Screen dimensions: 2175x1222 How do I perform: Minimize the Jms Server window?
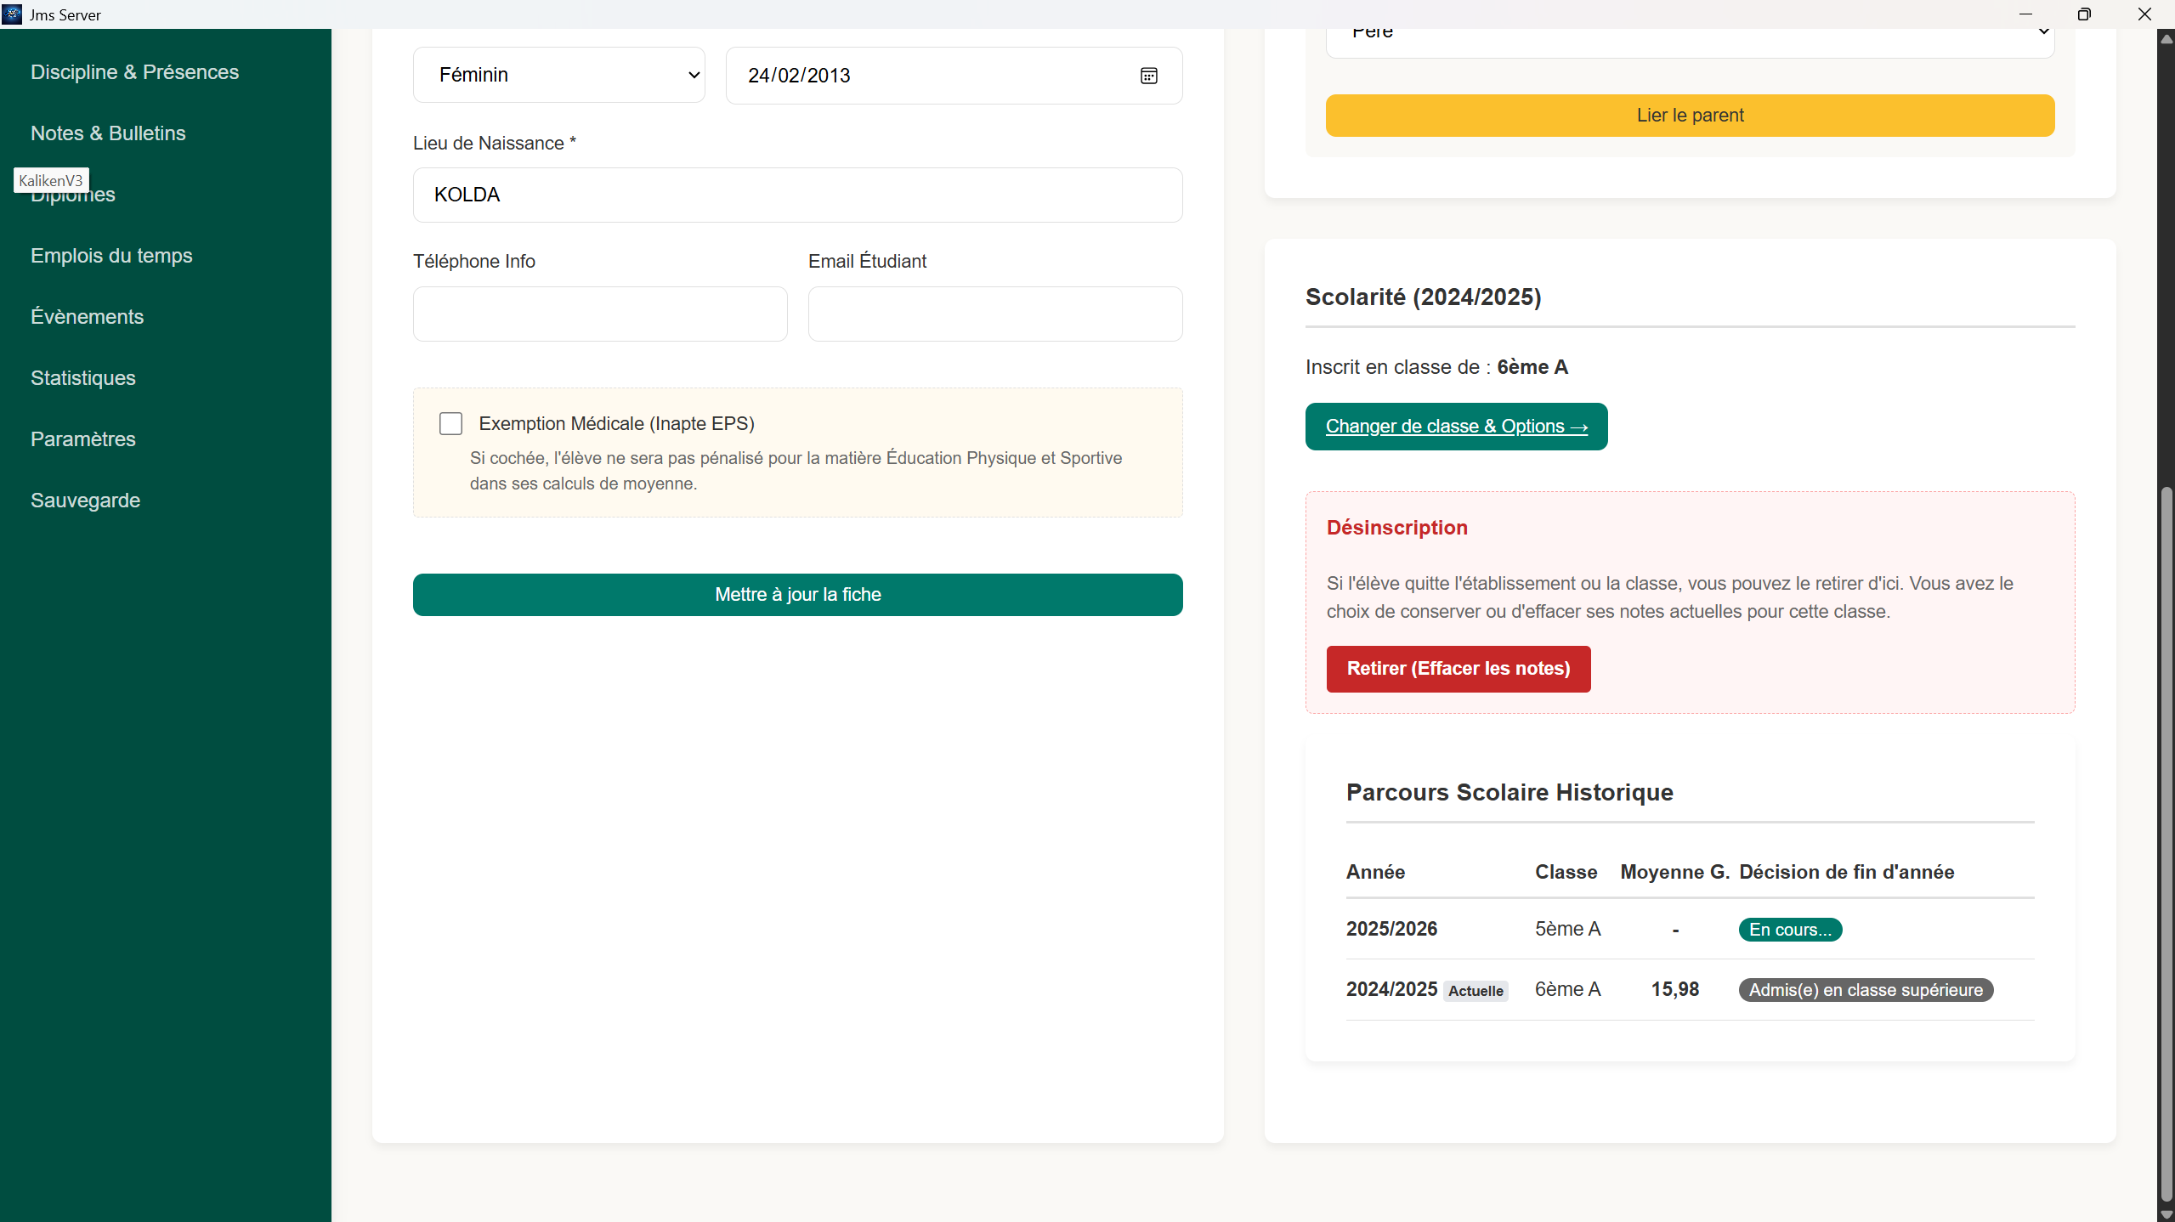click(x=2025, y=14)
